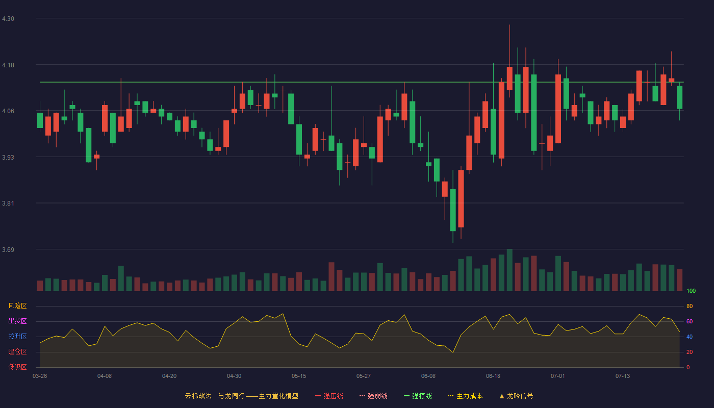Select the 4.06 price axis label

8,111
